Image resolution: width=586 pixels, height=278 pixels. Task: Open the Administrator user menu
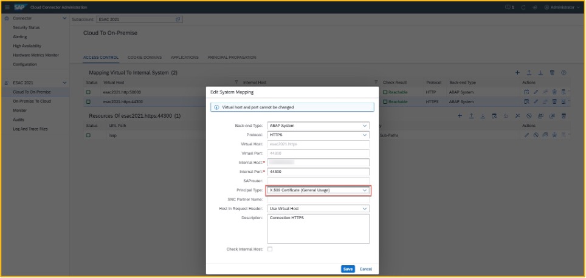tap(561, 7)
